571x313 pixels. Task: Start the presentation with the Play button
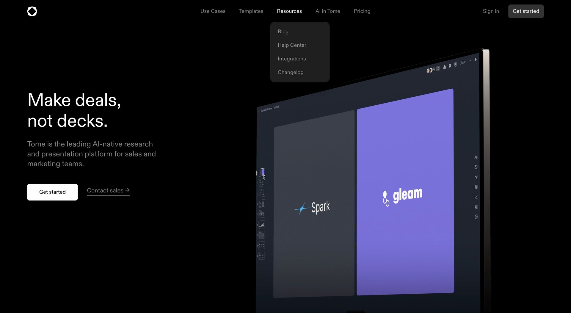pyautogui.click(x=476, y=60)
